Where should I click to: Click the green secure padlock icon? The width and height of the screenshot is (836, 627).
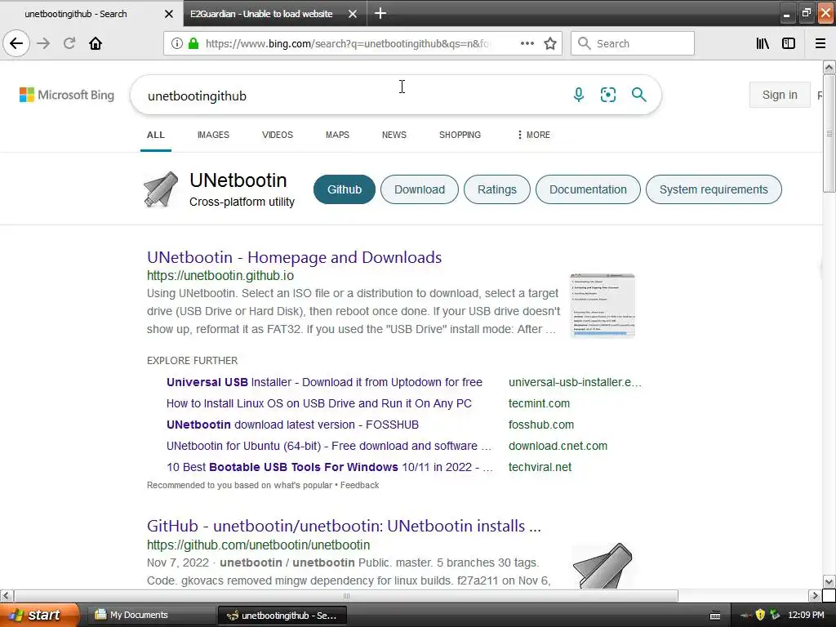click(x=193, y=43)
